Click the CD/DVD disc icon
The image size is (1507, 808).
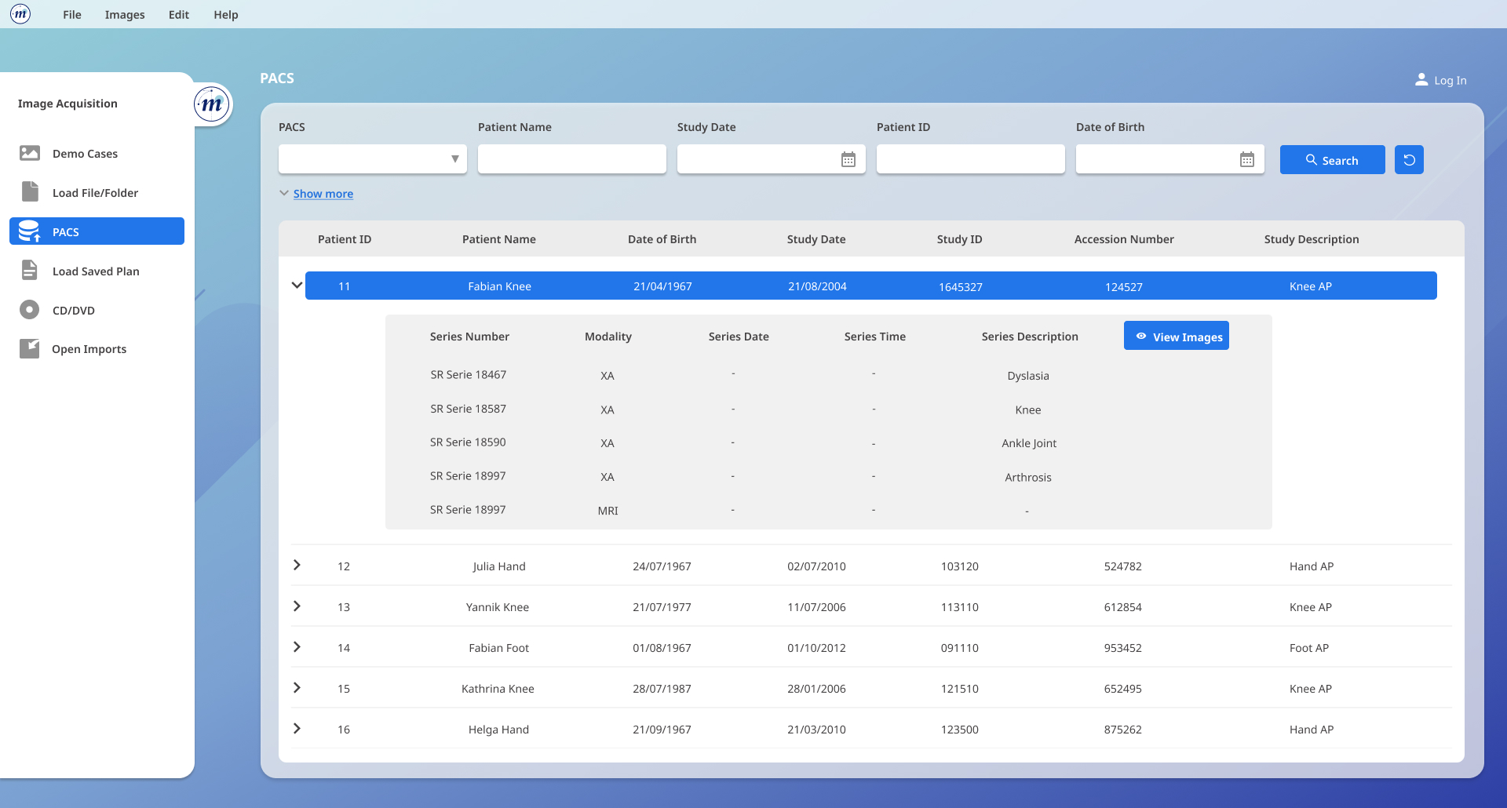(x=29, y=310)
